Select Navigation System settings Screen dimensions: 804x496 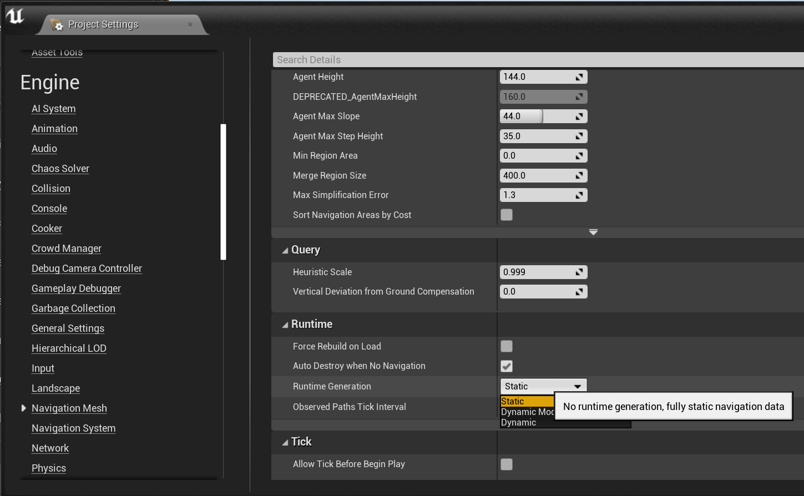tap(74, 428)
